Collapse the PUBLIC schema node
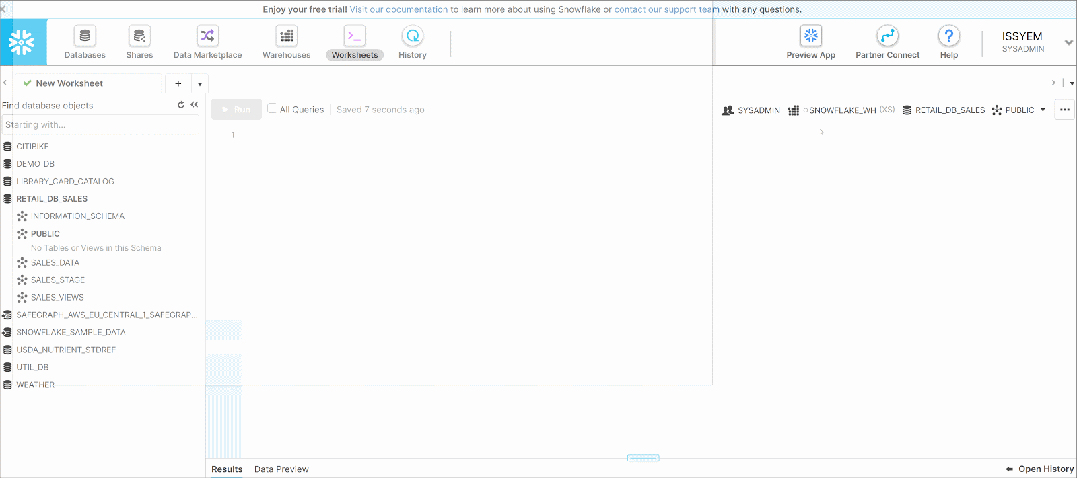The height and width of the screenshot is (478, 1077). [45, 234]
